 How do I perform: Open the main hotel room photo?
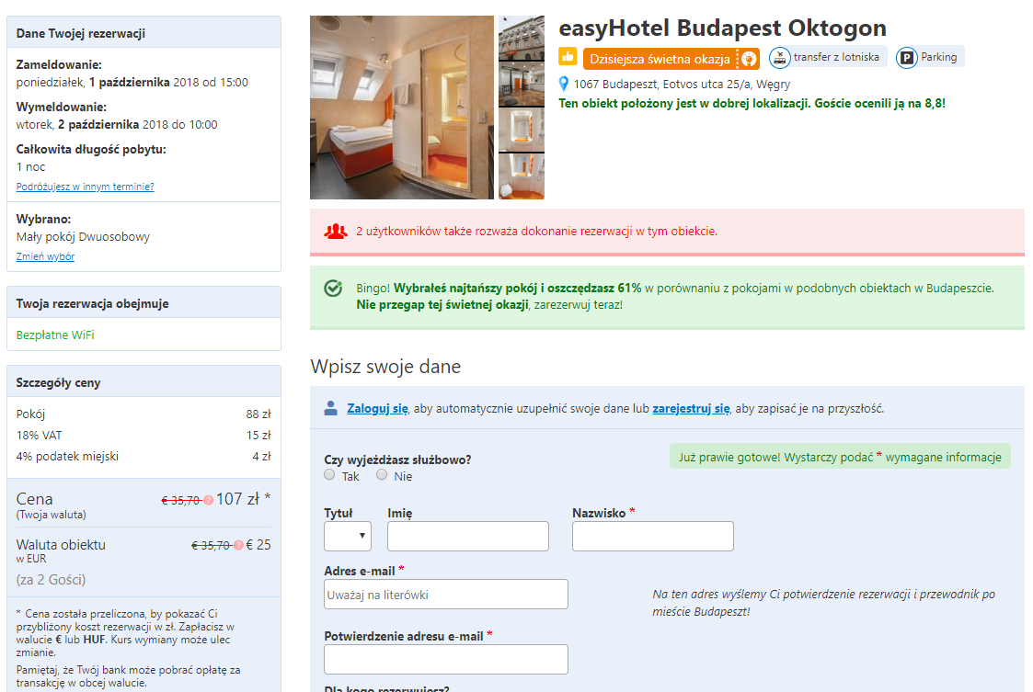coord(402,108)
